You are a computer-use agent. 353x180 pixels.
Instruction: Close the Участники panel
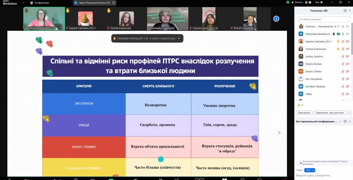click(x=349, y=11)
